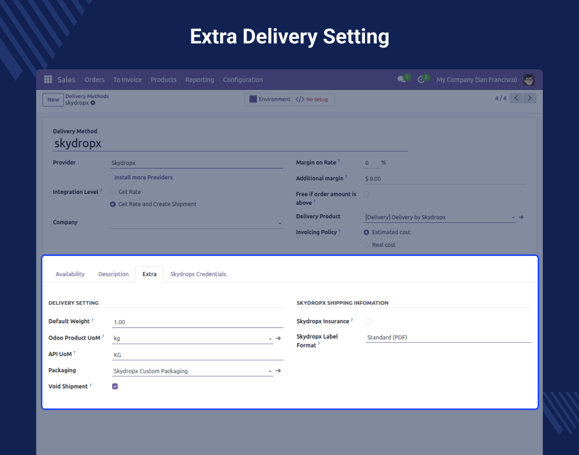Show help tooltip for Odoo Product UoM
The width and height of the screenshot is (579, 455).
tap(103, 337)
